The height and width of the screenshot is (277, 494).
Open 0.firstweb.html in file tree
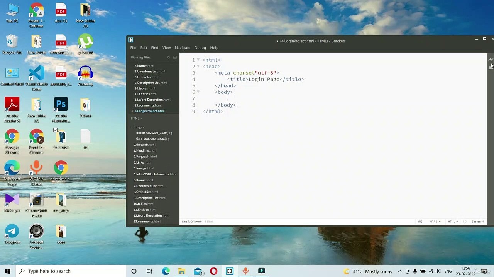tap(144, 145)
